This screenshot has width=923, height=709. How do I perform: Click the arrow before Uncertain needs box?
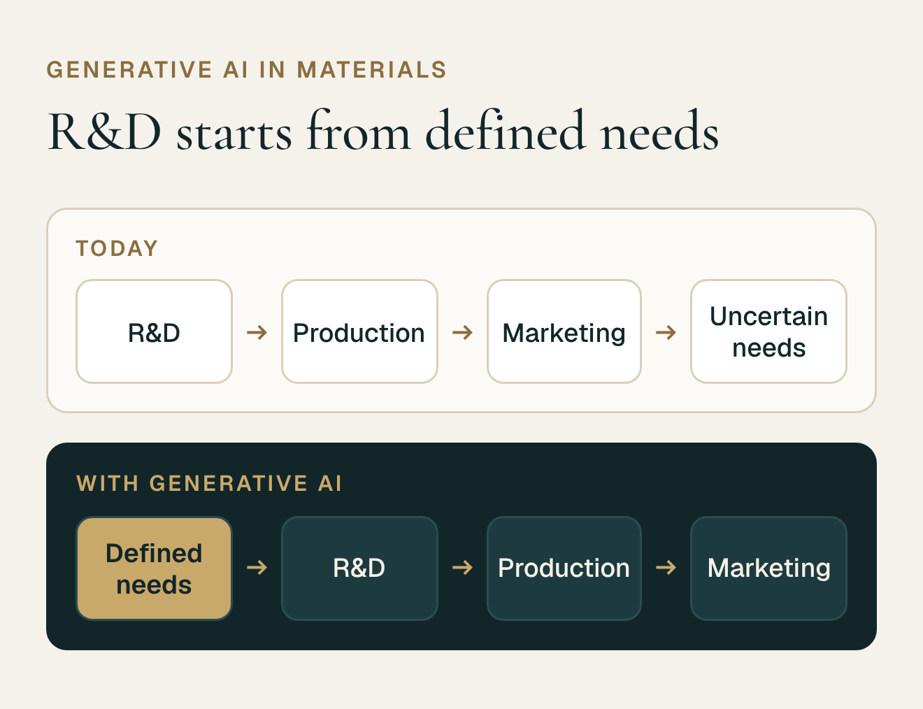coord(666,332)
